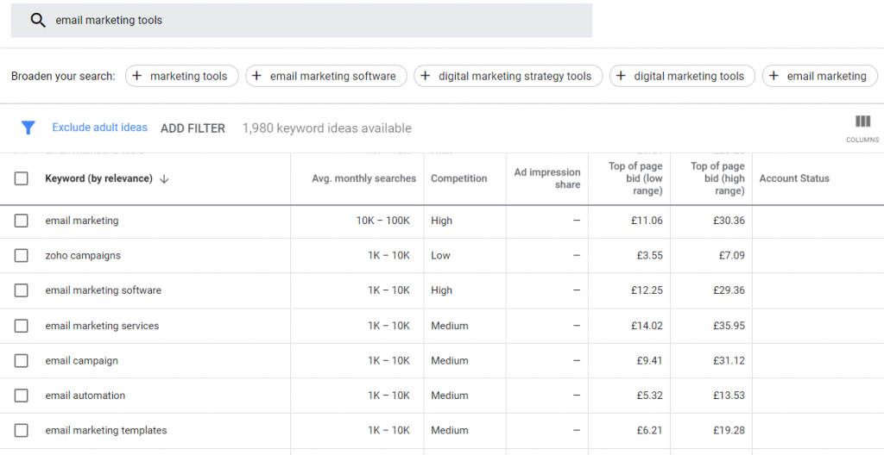Screen dimensions: 884x455
Task: Open the Columns chooser icon
Action: [x=862, y=122]
